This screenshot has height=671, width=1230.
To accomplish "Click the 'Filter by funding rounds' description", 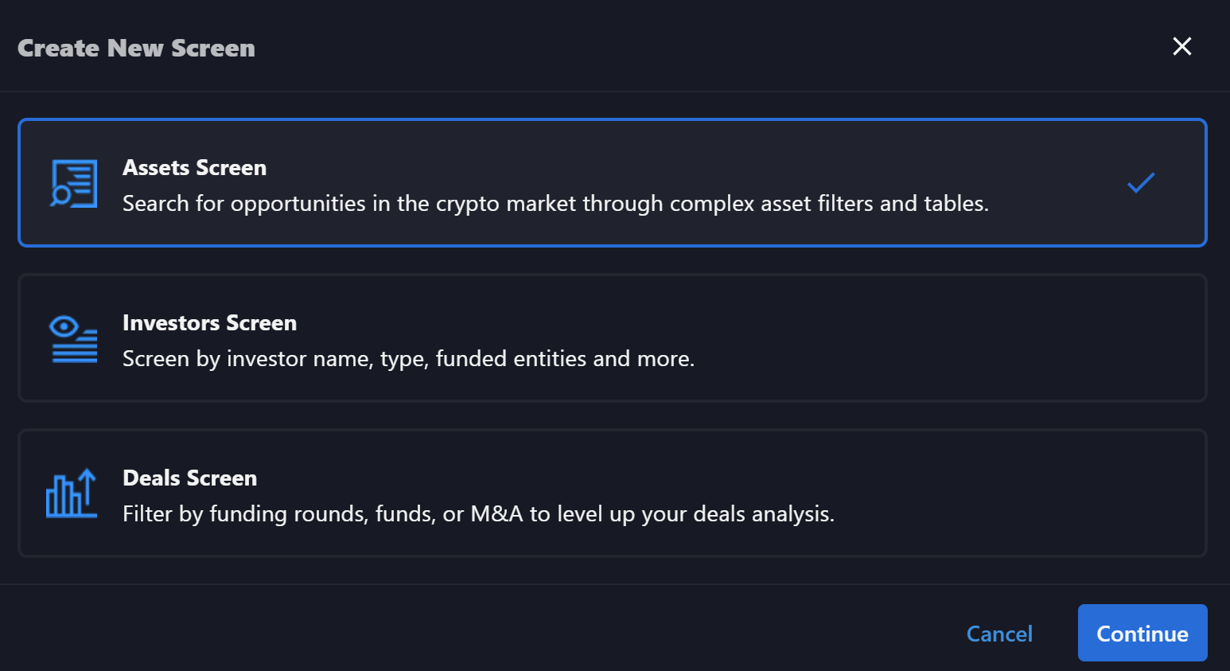I will coord(479,514).
